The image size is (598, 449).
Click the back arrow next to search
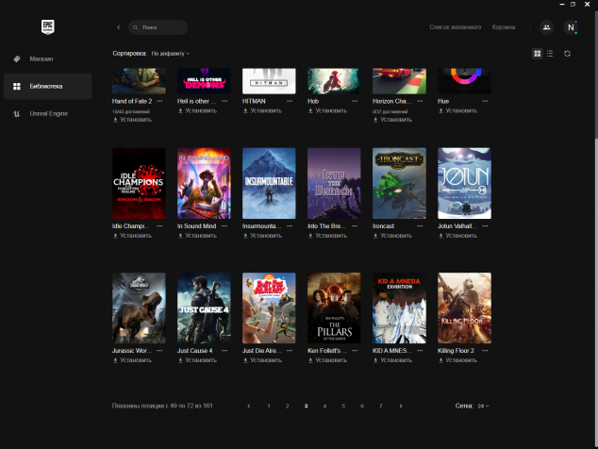pos(118,27)
